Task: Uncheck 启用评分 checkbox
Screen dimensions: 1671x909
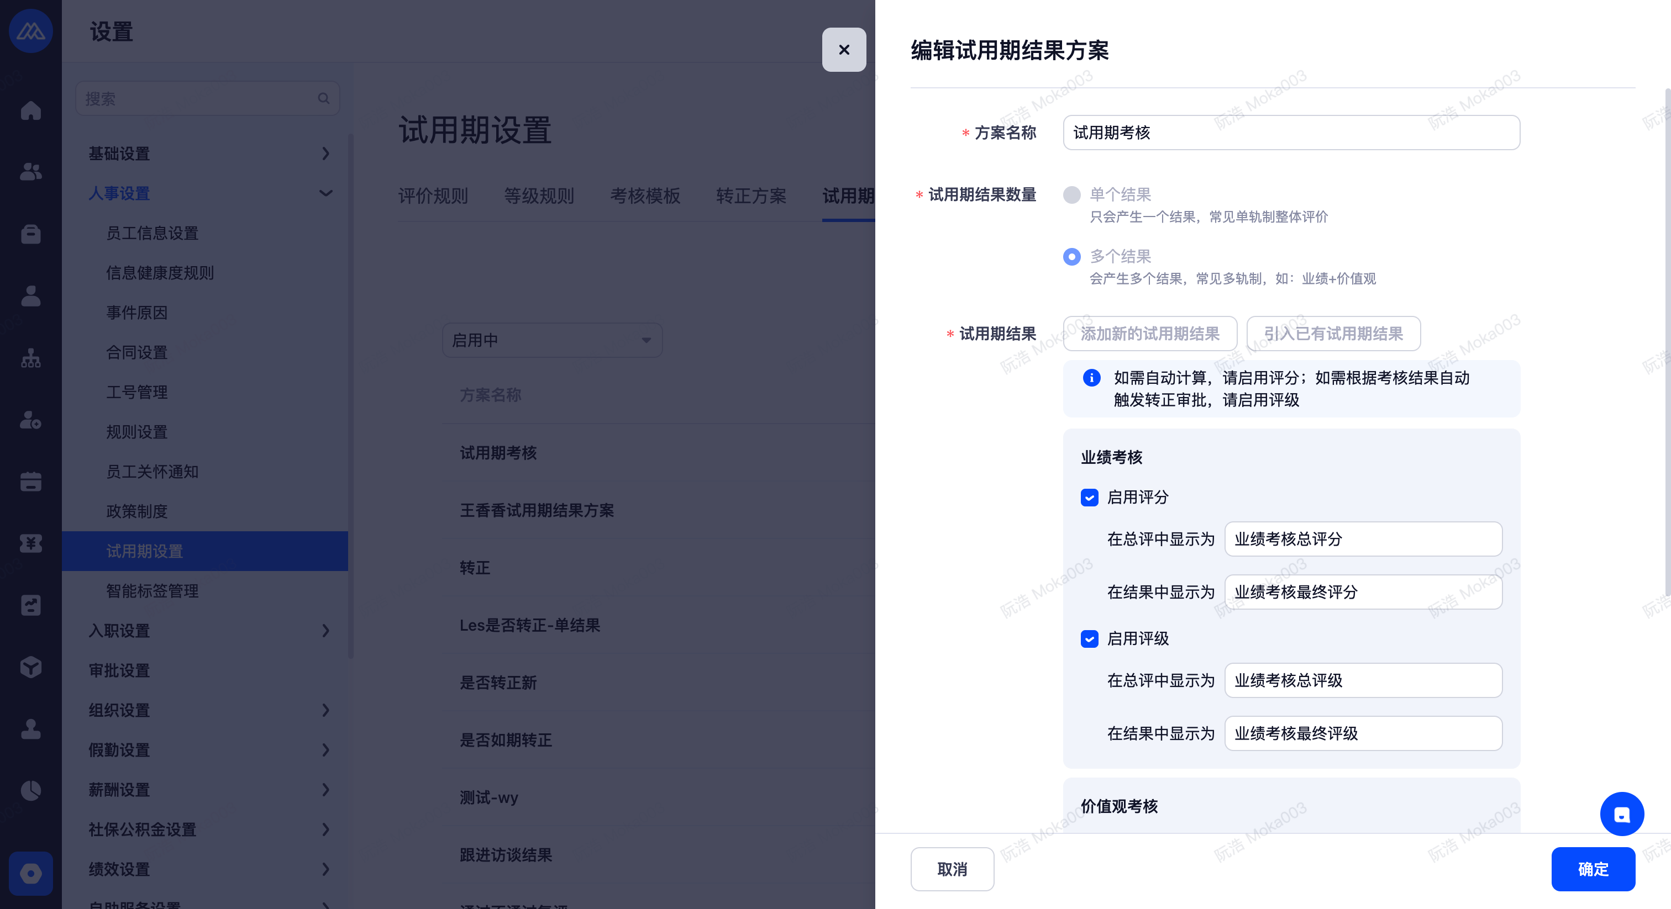Action: (1089, 497)
